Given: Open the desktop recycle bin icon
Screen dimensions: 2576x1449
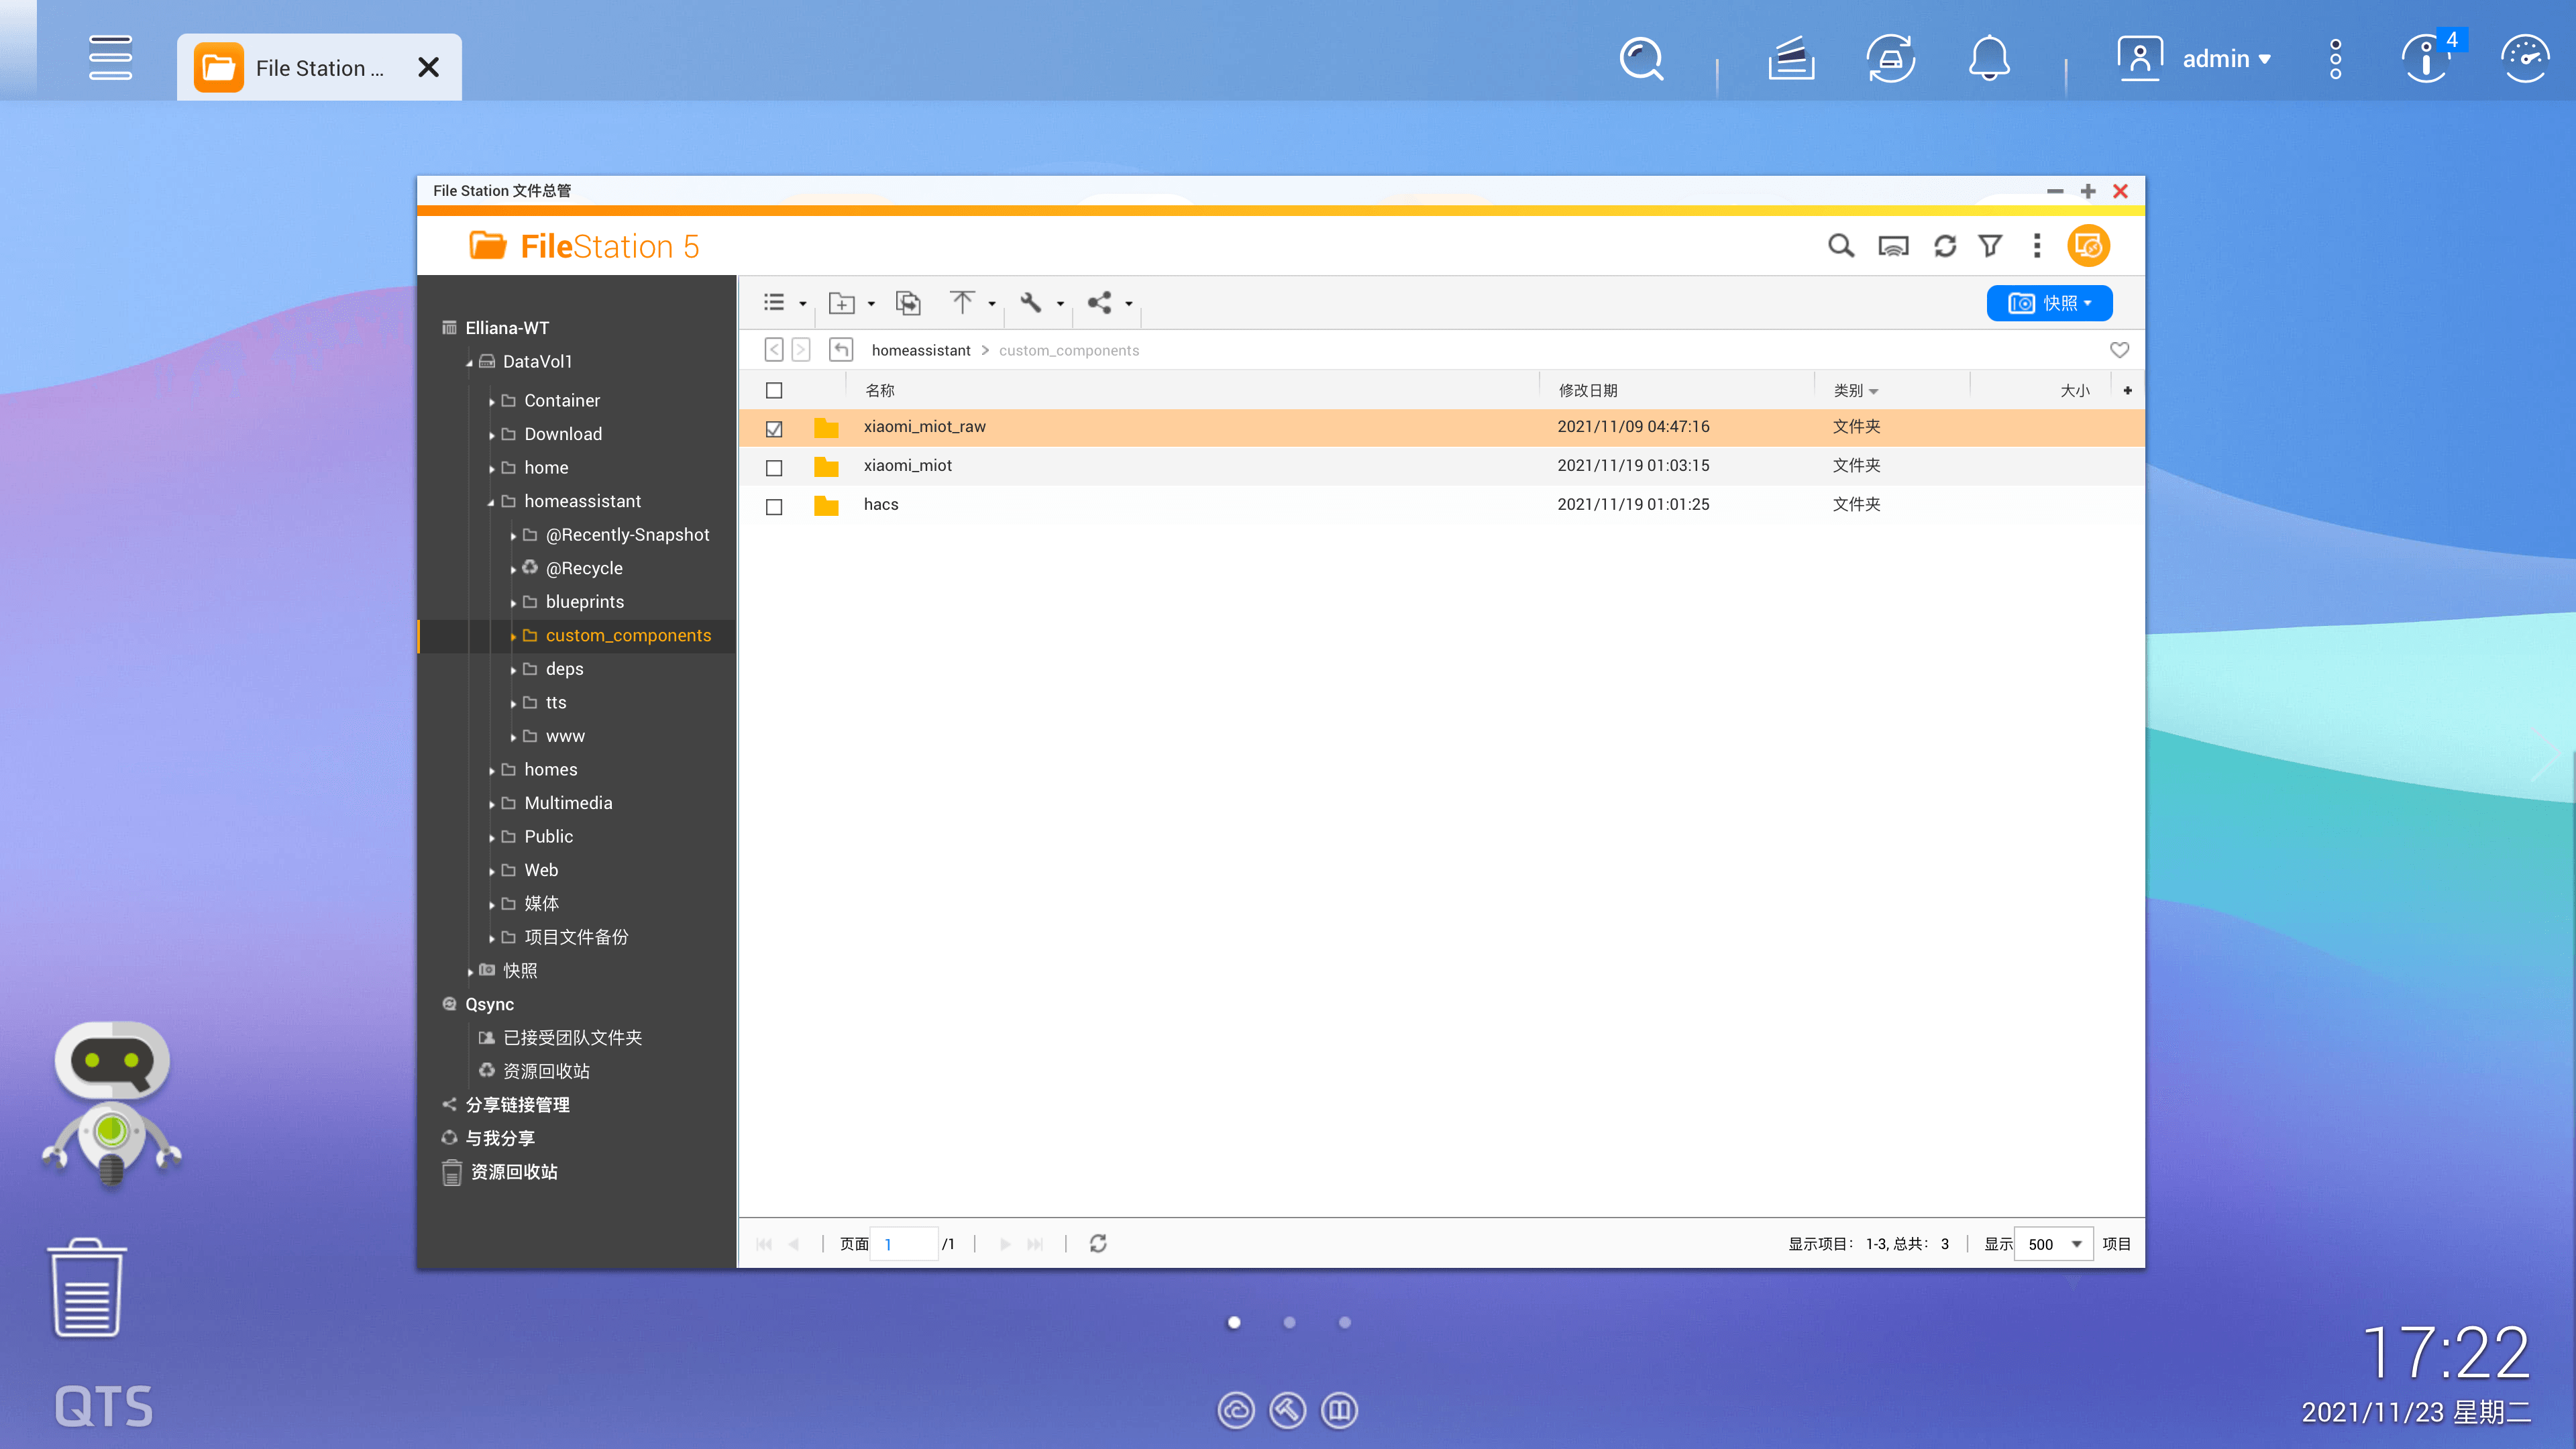Looking at the screenshot, I should [87, 1287].
